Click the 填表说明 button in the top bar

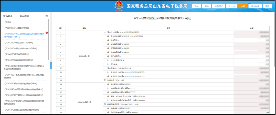[x=255, y=6]
